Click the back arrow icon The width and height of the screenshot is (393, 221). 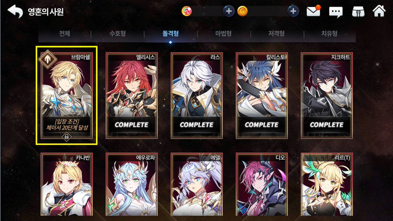point(15,11)
